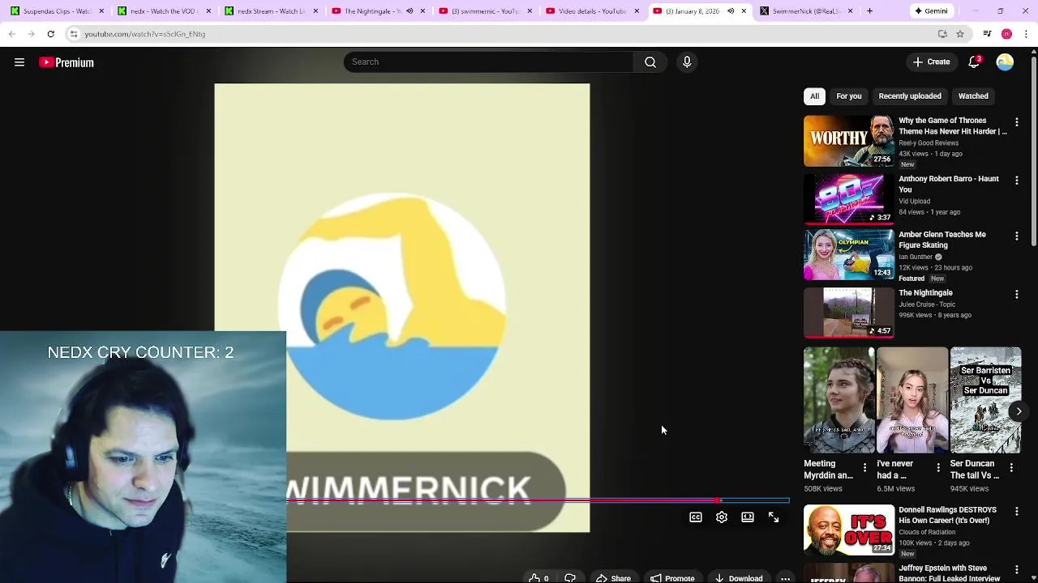Open more actions ellipsis below video
This screenshot has height=583, width=1038.
pos(785,577)
